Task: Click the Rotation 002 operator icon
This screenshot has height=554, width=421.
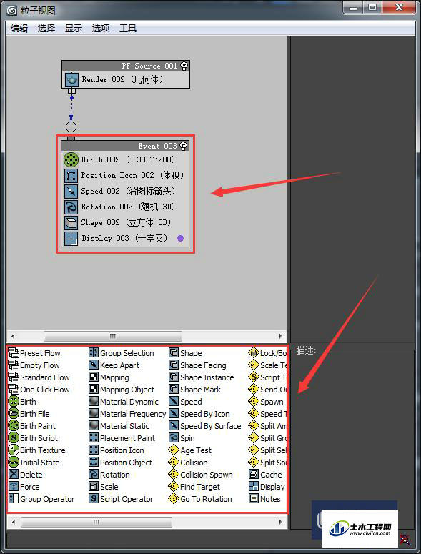Action: pyautogui.click(x=71, y=207)
